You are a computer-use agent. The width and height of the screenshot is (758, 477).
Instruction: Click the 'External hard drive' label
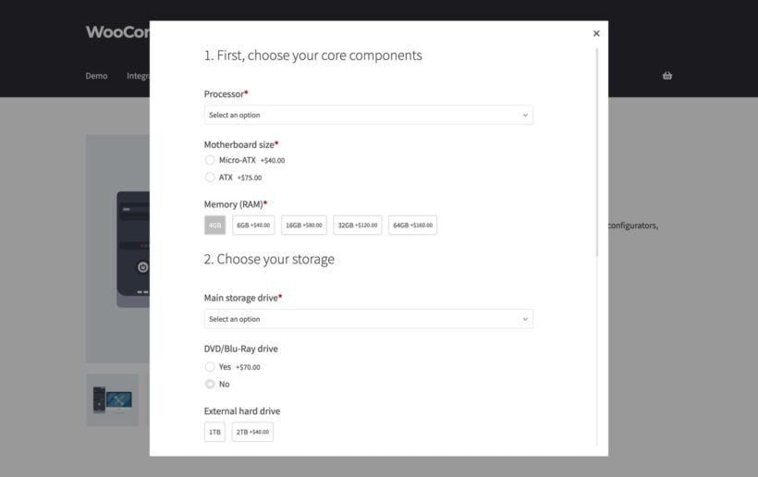241,411
